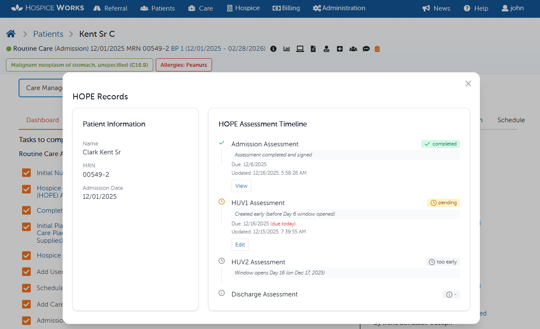View the completed Admission Assessment
This screenshot has height=329, width=540.
click(241, 186)
